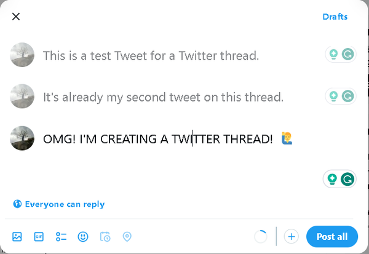Open the GIF picker

tap(39, 236)
